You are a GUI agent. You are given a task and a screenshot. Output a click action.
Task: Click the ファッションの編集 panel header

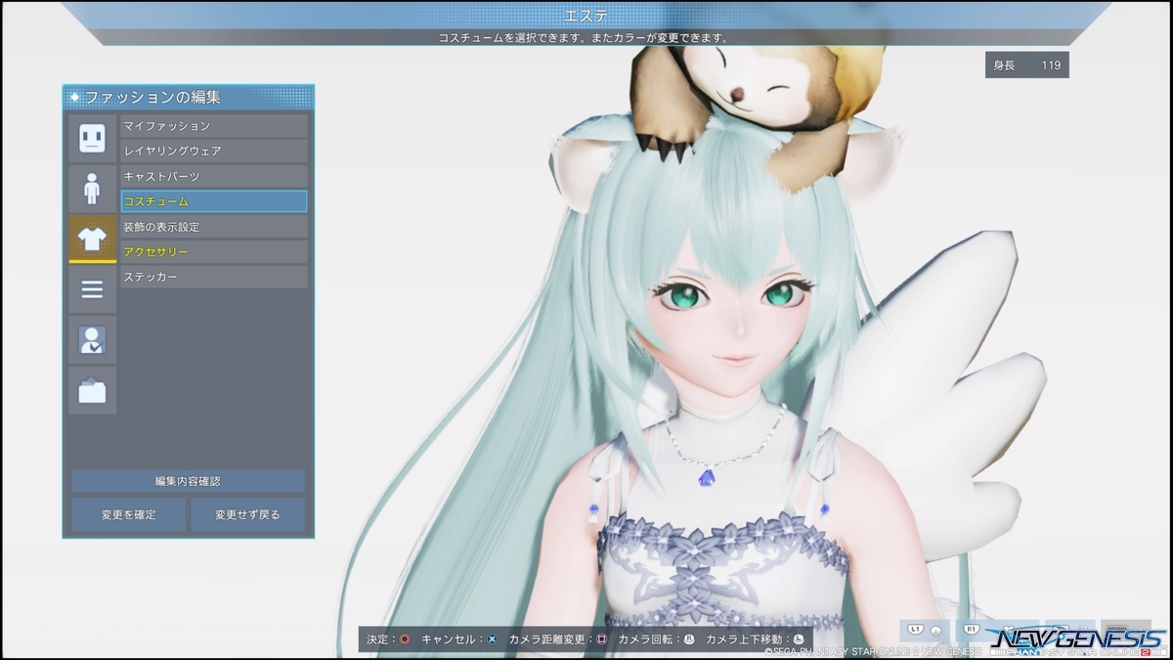tap(189, 97)
